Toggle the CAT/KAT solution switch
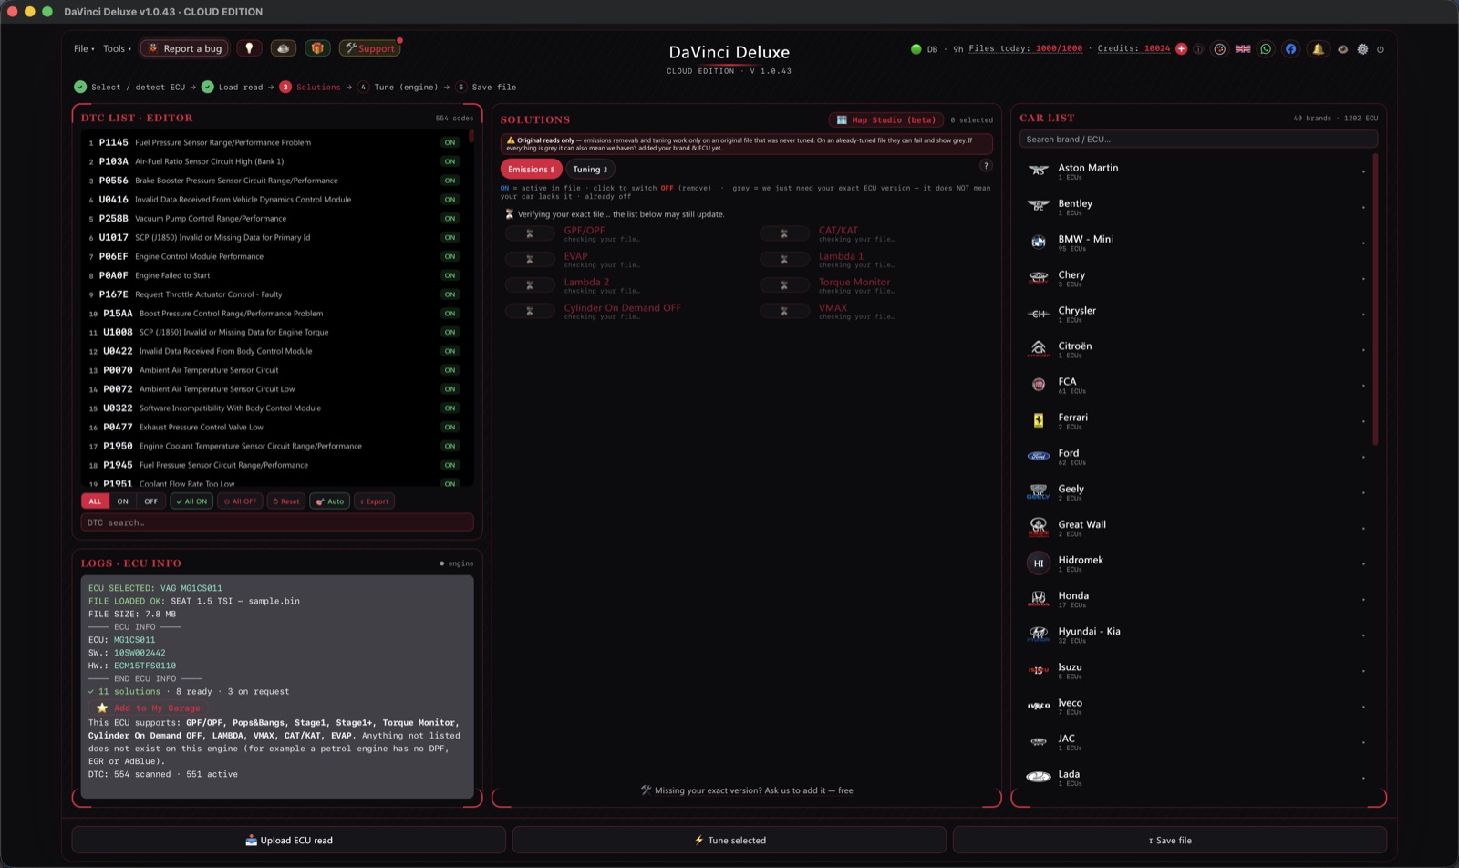The image size is (1459, 868). pyautogui.click(x=784, y=233)
